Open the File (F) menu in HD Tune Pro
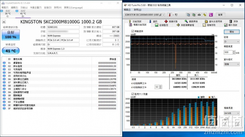Image resolution: width=245 pixels, height=137 pixels. [x=127, y=10]
